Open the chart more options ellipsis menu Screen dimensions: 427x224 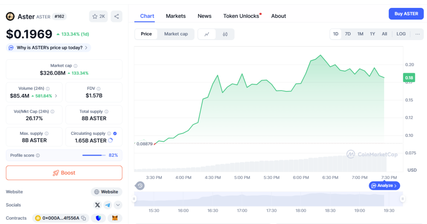[x=417, y=34]
